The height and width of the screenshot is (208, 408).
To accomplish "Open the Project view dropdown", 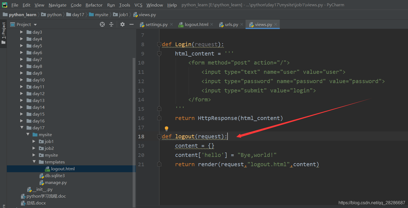I will click(35, 25).
